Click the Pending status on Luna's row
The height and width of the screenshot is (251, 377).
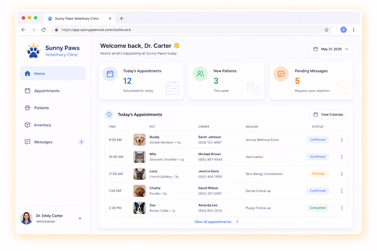[318, 174]
